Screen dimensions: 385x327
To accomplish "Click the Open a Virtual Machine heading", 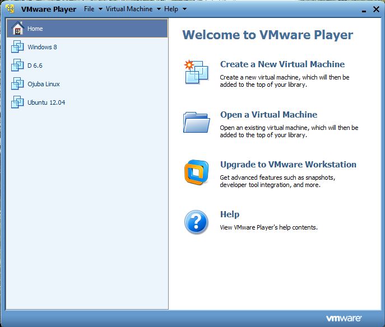I will tap(268, 115).
